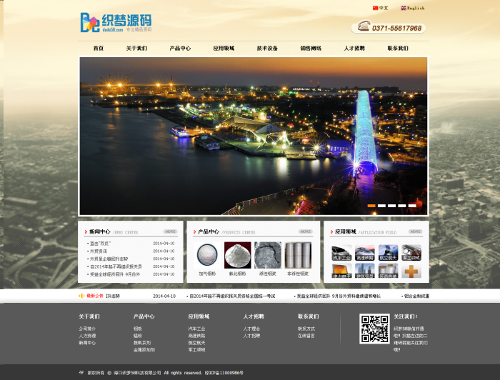
Task: Select the 航空航天 aerospace icon
Action: [388, 252]
